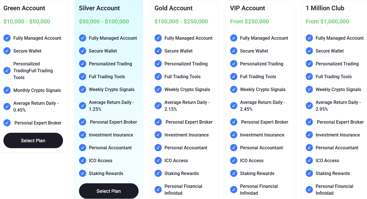367x199 pixels.
Task: Select the Green Account plan button
Action: pyautogui.click(x=33, y=140)
